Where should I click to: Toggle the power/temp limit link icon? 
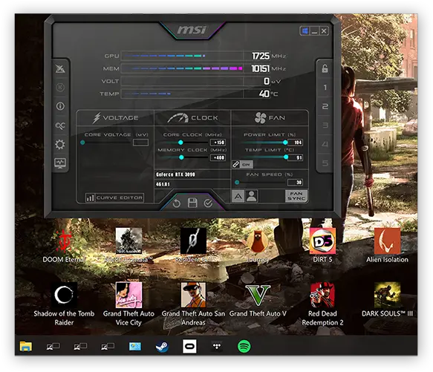coord(235,165)
